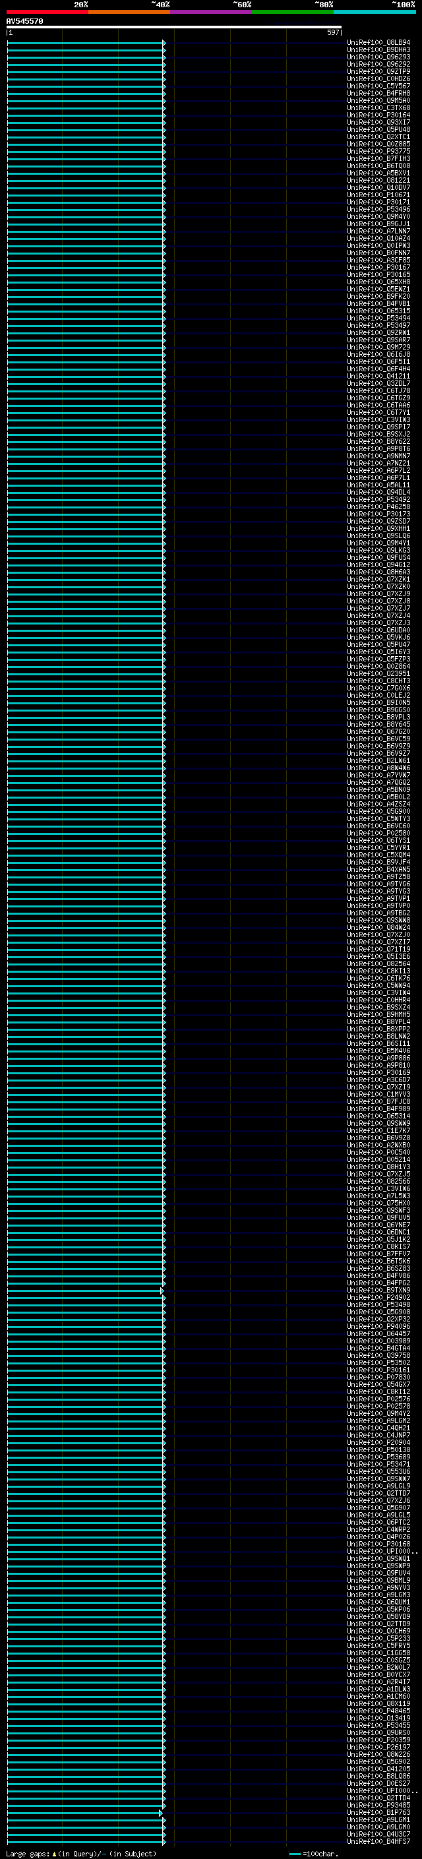
Task: Click the cyan ~100% identity legend segment
Action: tap(374, 13)
